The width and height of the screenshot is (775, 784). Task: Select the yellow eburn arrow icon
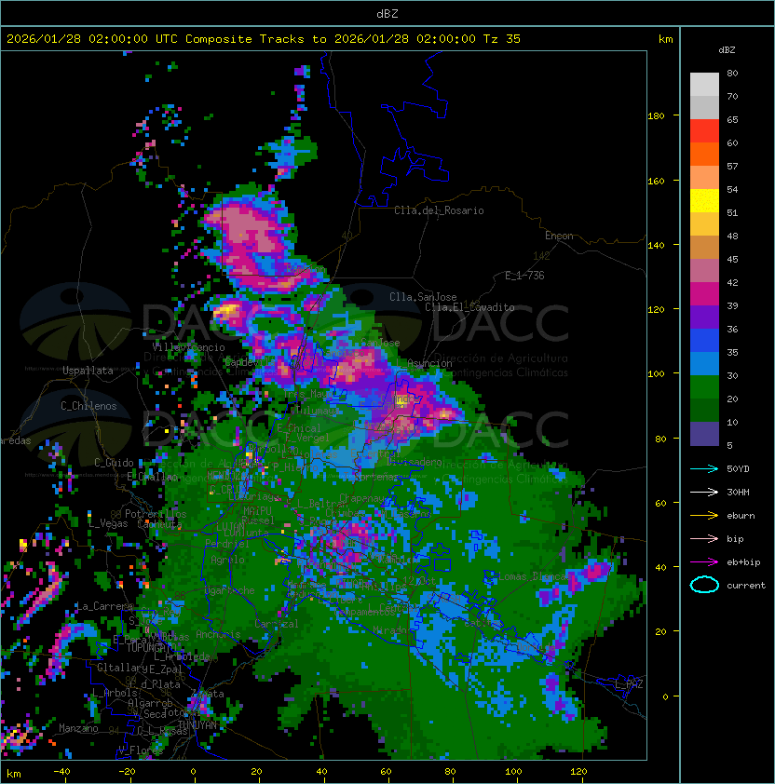(x=704, y=516)
